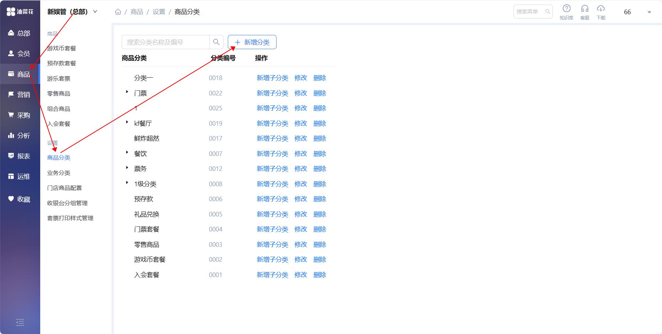Click the 商品 breadcrumb link

[137, 12]
